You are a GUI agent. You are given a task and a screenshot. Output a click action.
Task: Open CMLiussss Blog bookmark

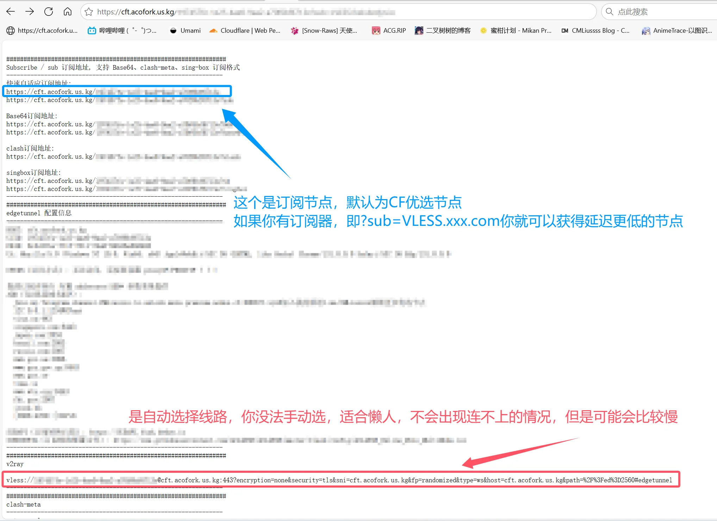pos(595,31)
